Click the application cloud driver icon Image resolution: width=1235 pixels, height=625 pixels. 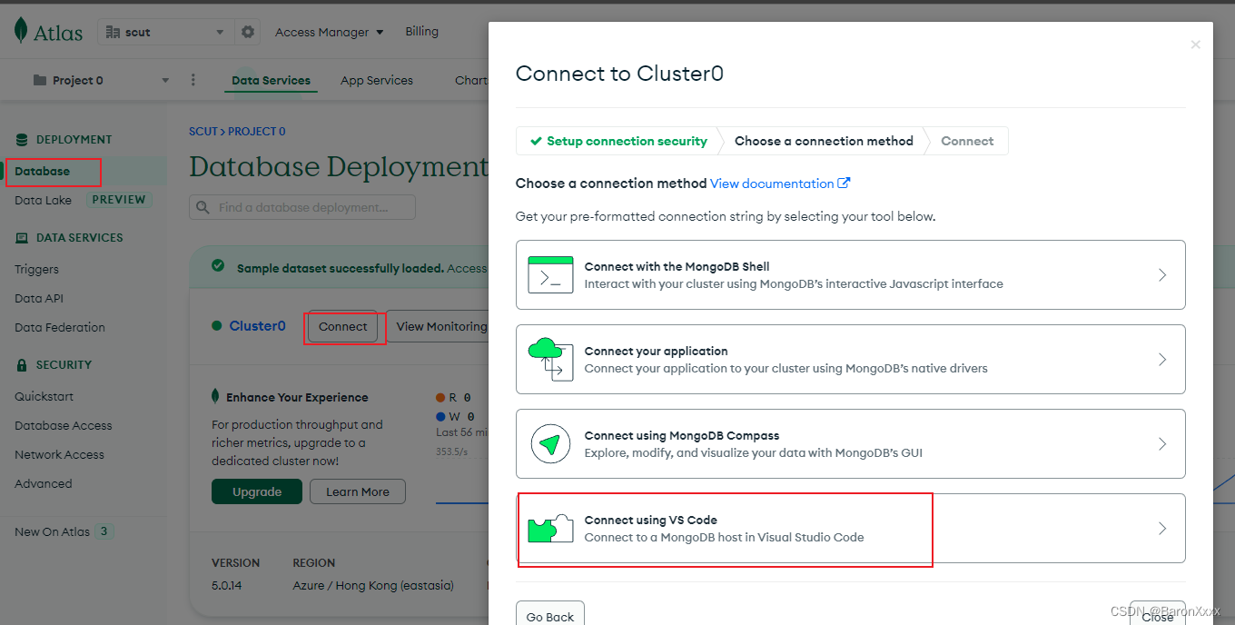click(550, 359)
